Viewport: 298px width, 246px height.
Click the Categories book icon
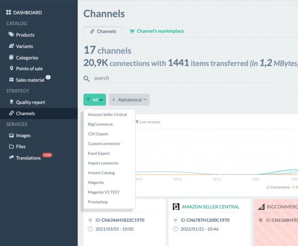pos(11,57)
